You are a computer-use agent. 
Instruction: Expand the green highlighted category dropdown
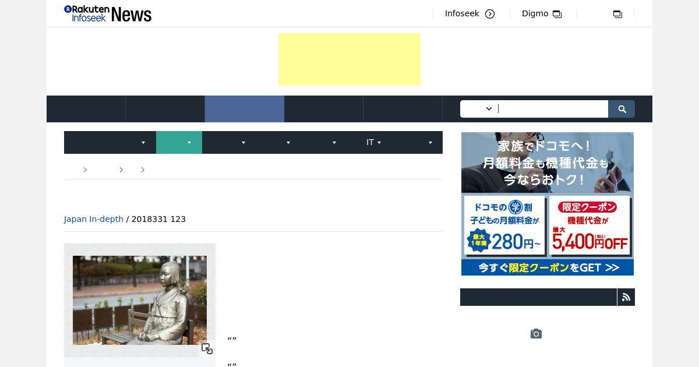[189, 143]
